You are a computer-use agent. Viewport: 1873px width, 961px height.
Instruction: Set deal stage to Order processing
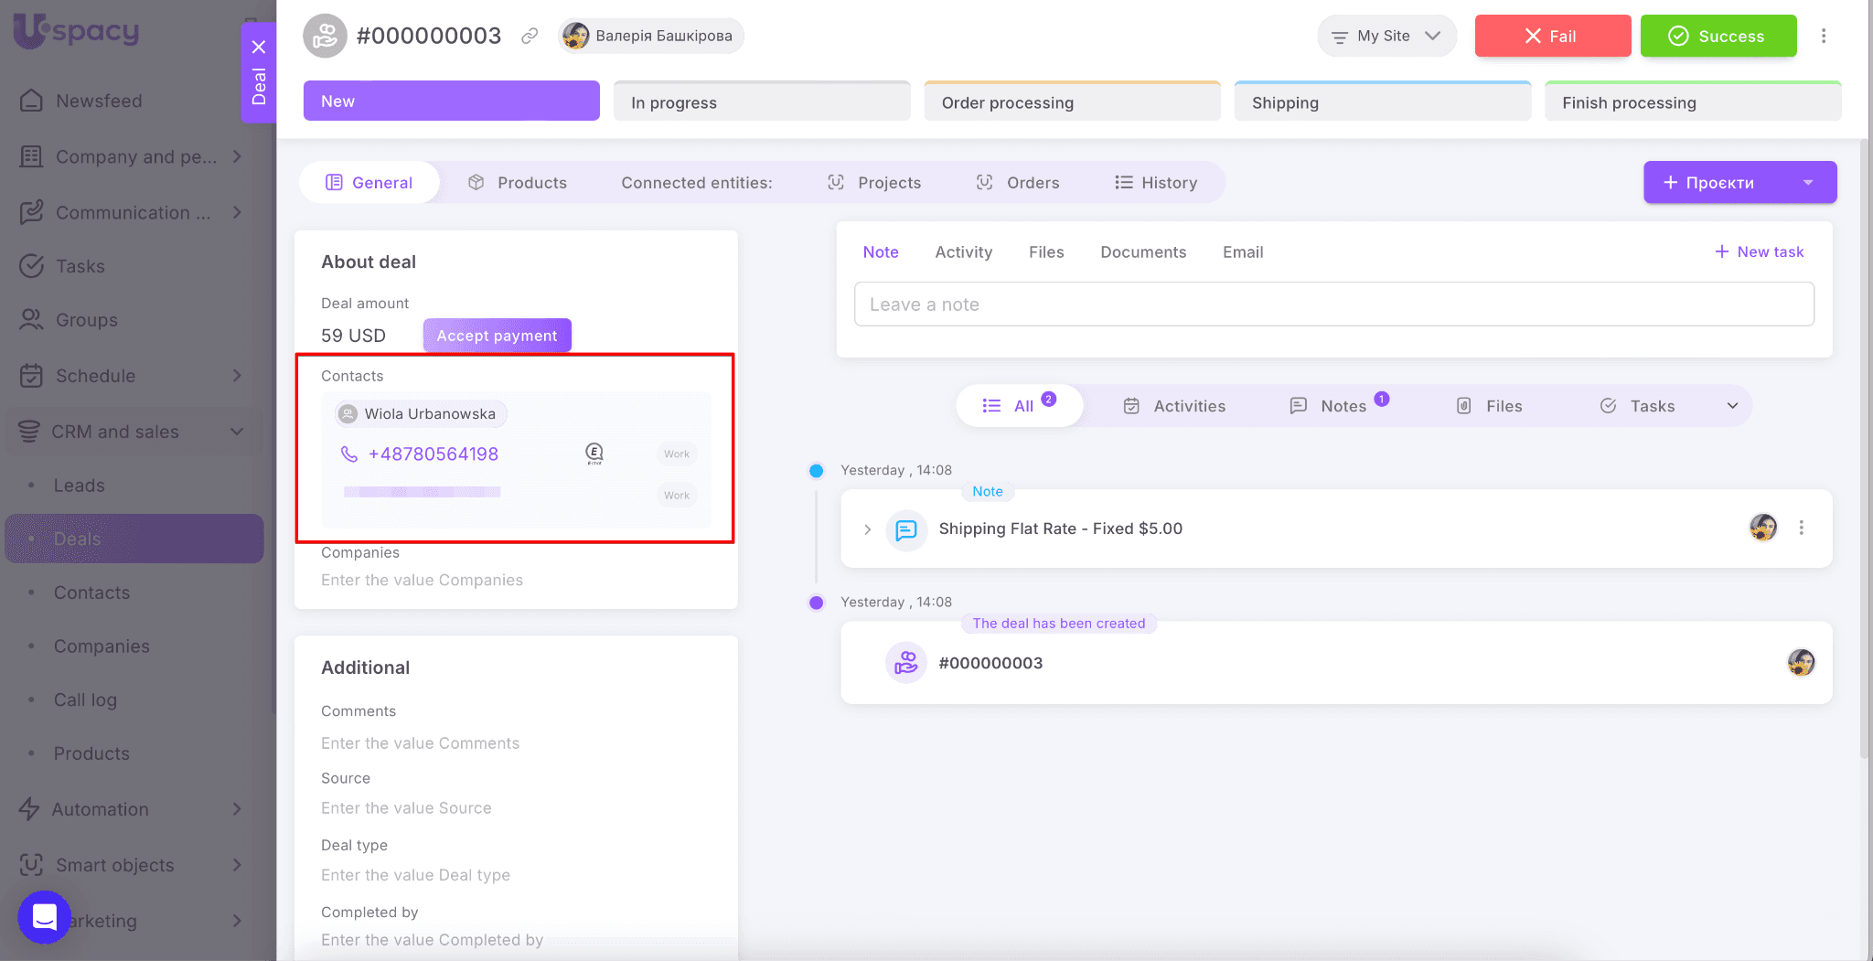(x=1072, y=102)
